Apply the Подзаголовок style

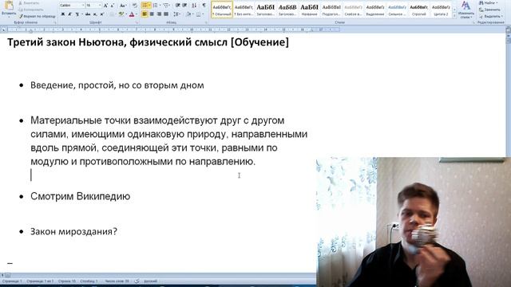coord(331,10)
